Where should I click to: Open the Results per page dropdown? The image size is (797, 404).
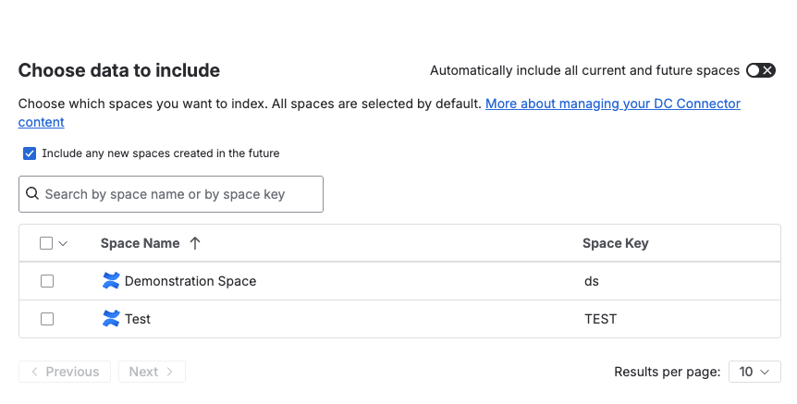[754, 372]
